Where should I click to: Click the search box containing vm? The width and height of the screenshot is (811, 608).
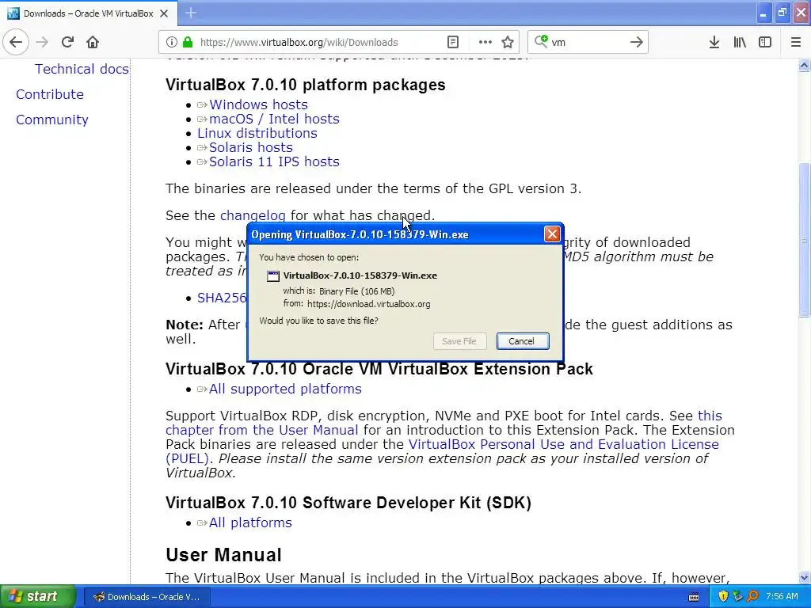click(587, 42)
